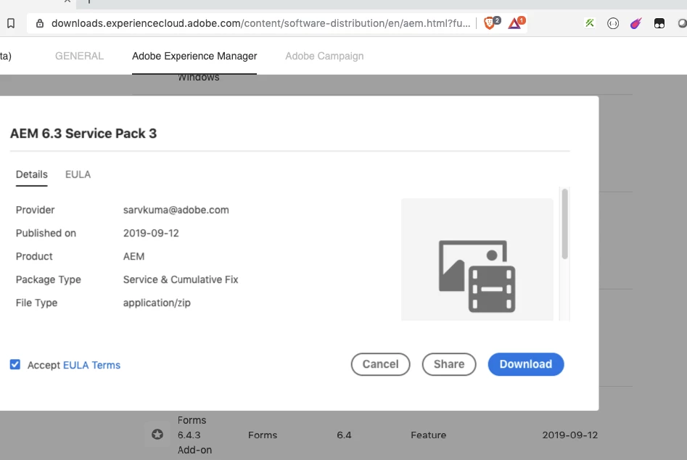Screen dimensions: 687x460
Task: Click the AEM 6.3 Service Pack 3 title
Action: 83,134
